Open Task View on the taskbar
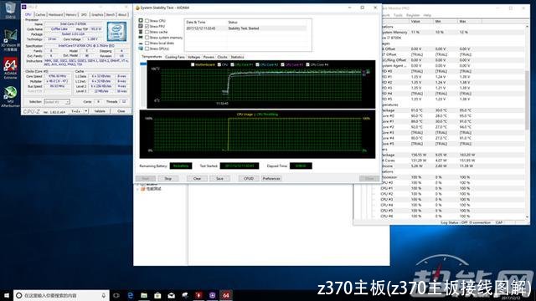The width and height of the screenshot is (536, 301). click(116, 295)
